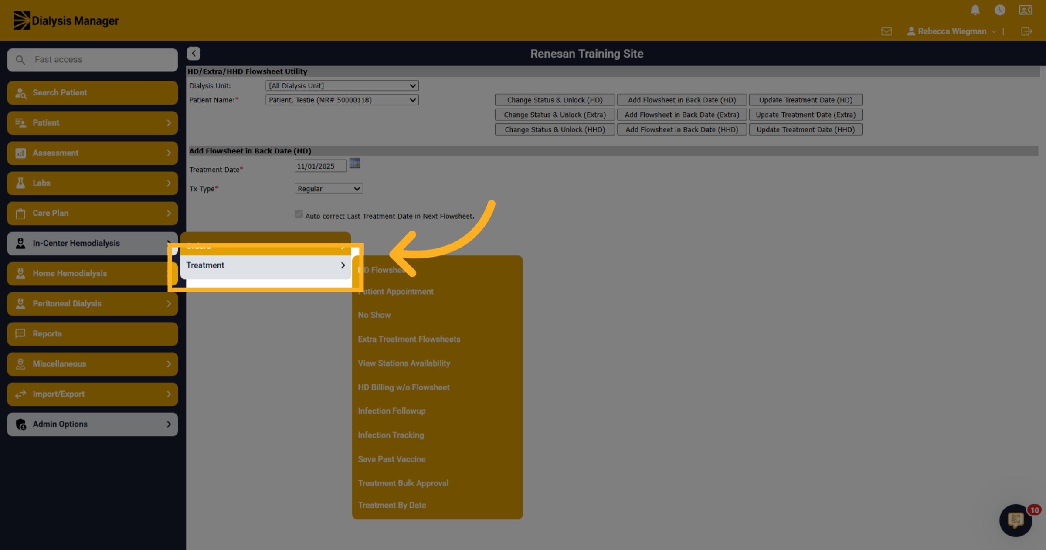
Task: Click the Reports message icon
Action: click(20, 334)
